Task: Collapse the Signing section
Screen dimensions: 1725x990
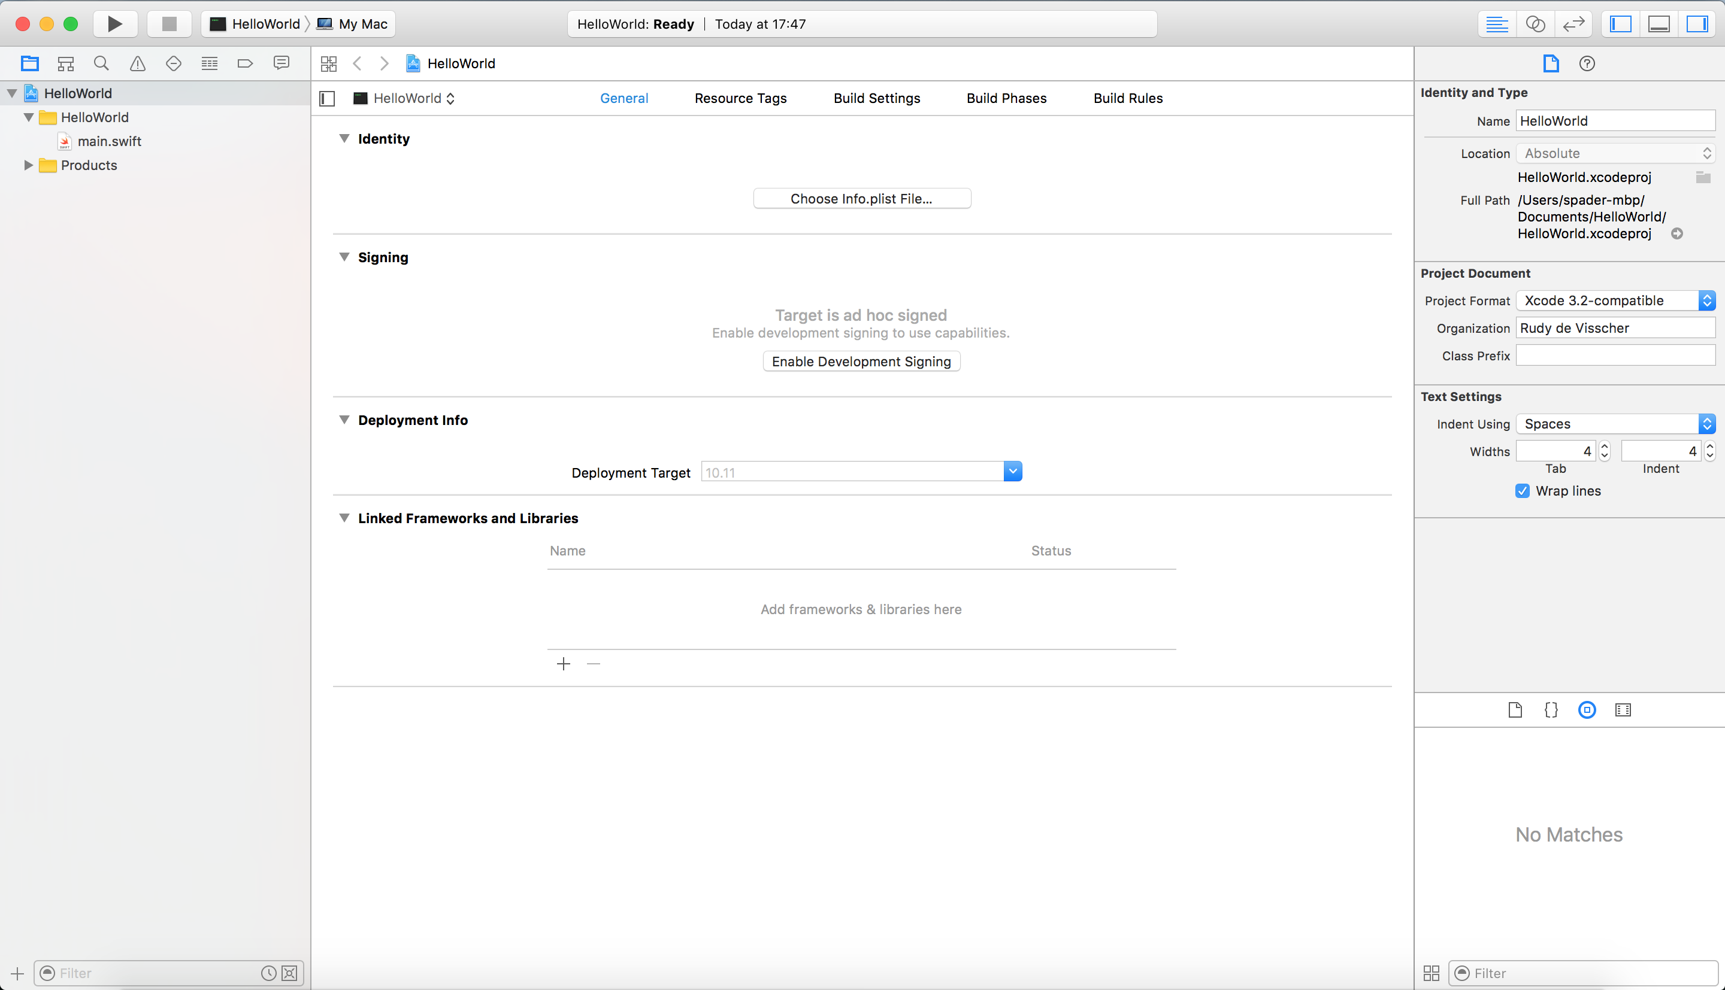Action: 344,257
